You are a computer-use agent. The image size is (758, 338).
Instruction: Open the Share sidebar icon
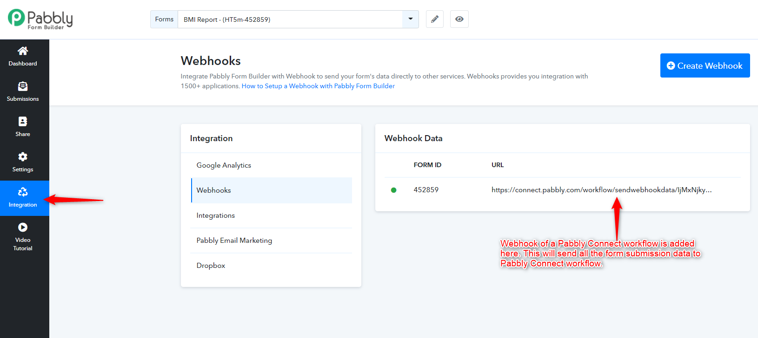(23, 121)
